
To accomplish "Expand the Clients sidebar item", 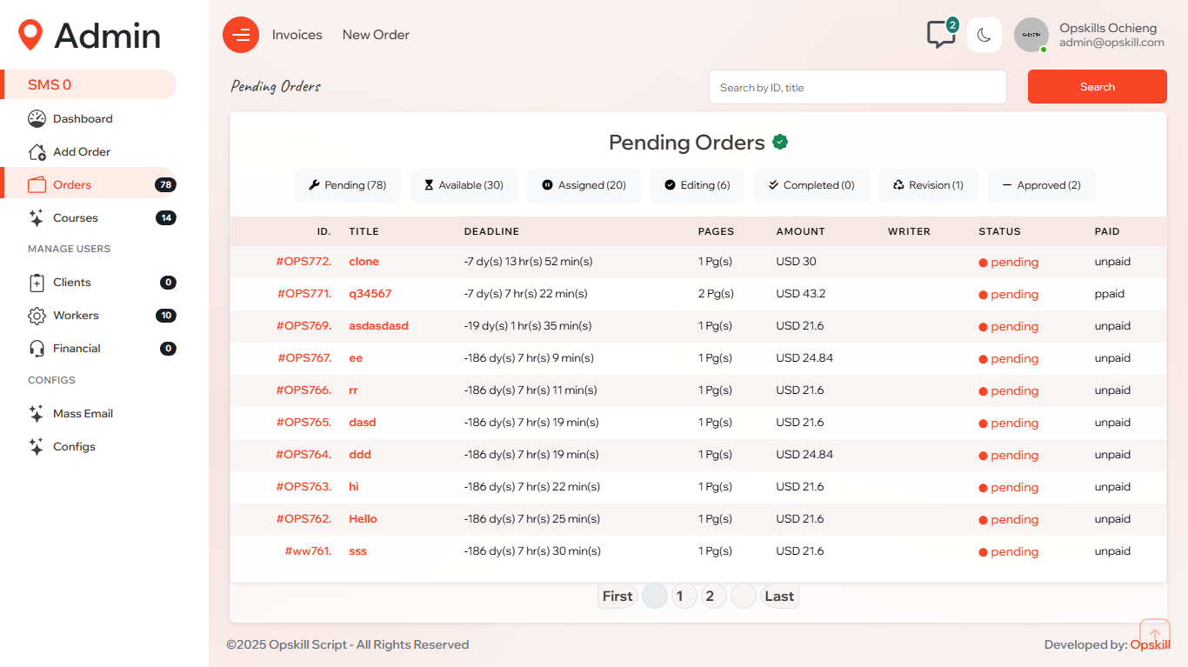I will pos(72,283).
